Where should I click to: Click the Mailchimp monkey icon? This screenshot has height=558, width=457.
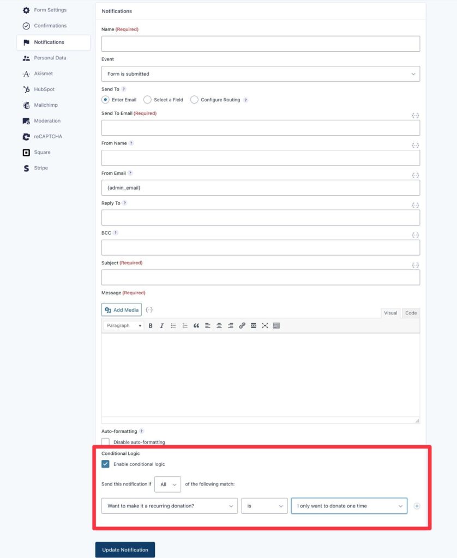tap(26, 105)
